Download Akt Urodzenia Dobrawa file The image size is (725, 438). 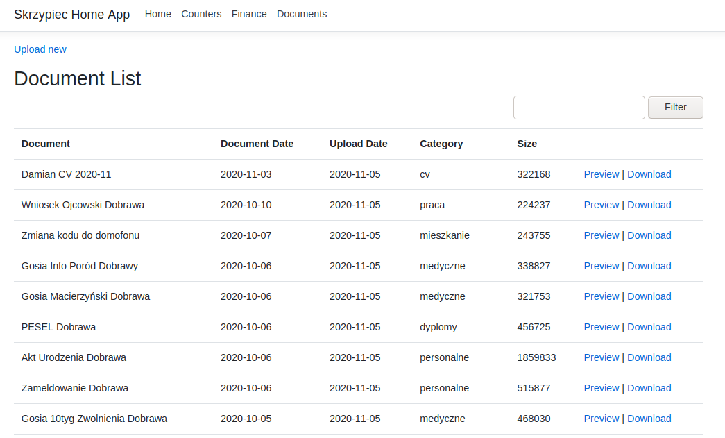(649, 357)
